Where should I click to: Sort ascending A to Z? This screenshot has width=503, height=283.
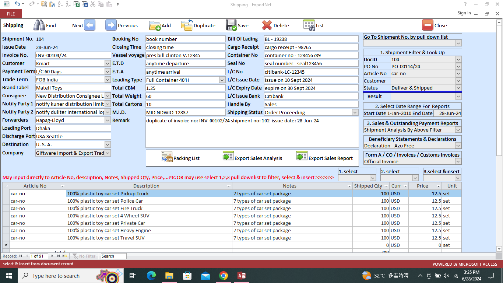60,4
